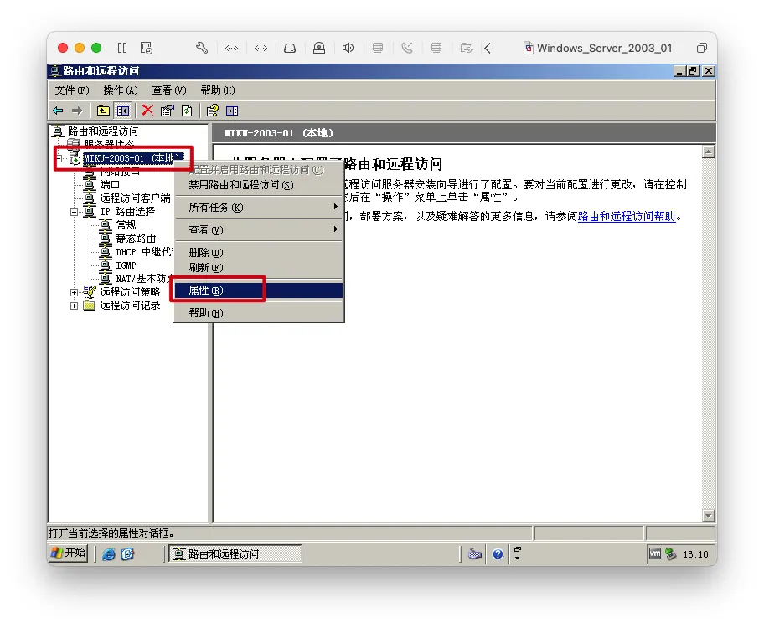
Task: Open the 帮助(H) menu in menu bar
Action: coord(217,90)
